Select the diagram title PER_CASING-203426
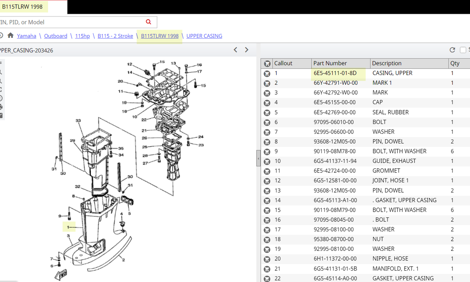 point(26,50)
